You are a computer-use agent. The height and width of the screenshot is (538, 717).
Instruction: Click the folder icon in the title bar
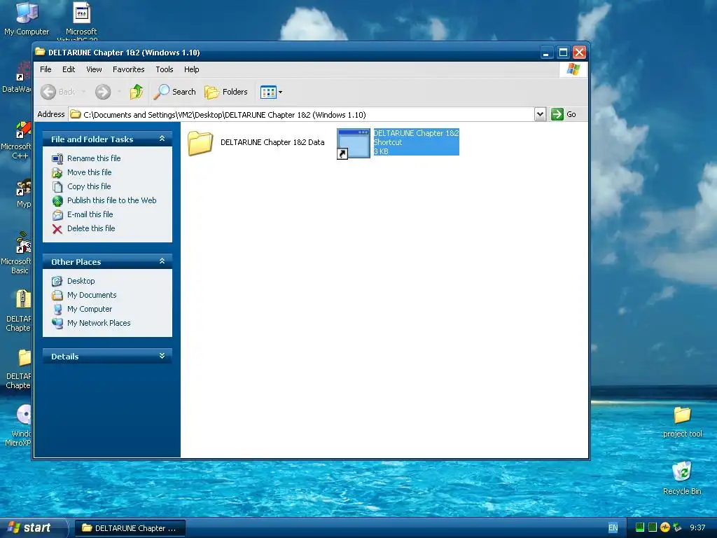click(40, 52)
